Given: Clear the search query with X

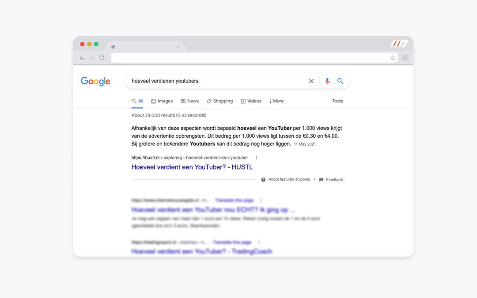Looking at the screenshot, I should 311,81.
